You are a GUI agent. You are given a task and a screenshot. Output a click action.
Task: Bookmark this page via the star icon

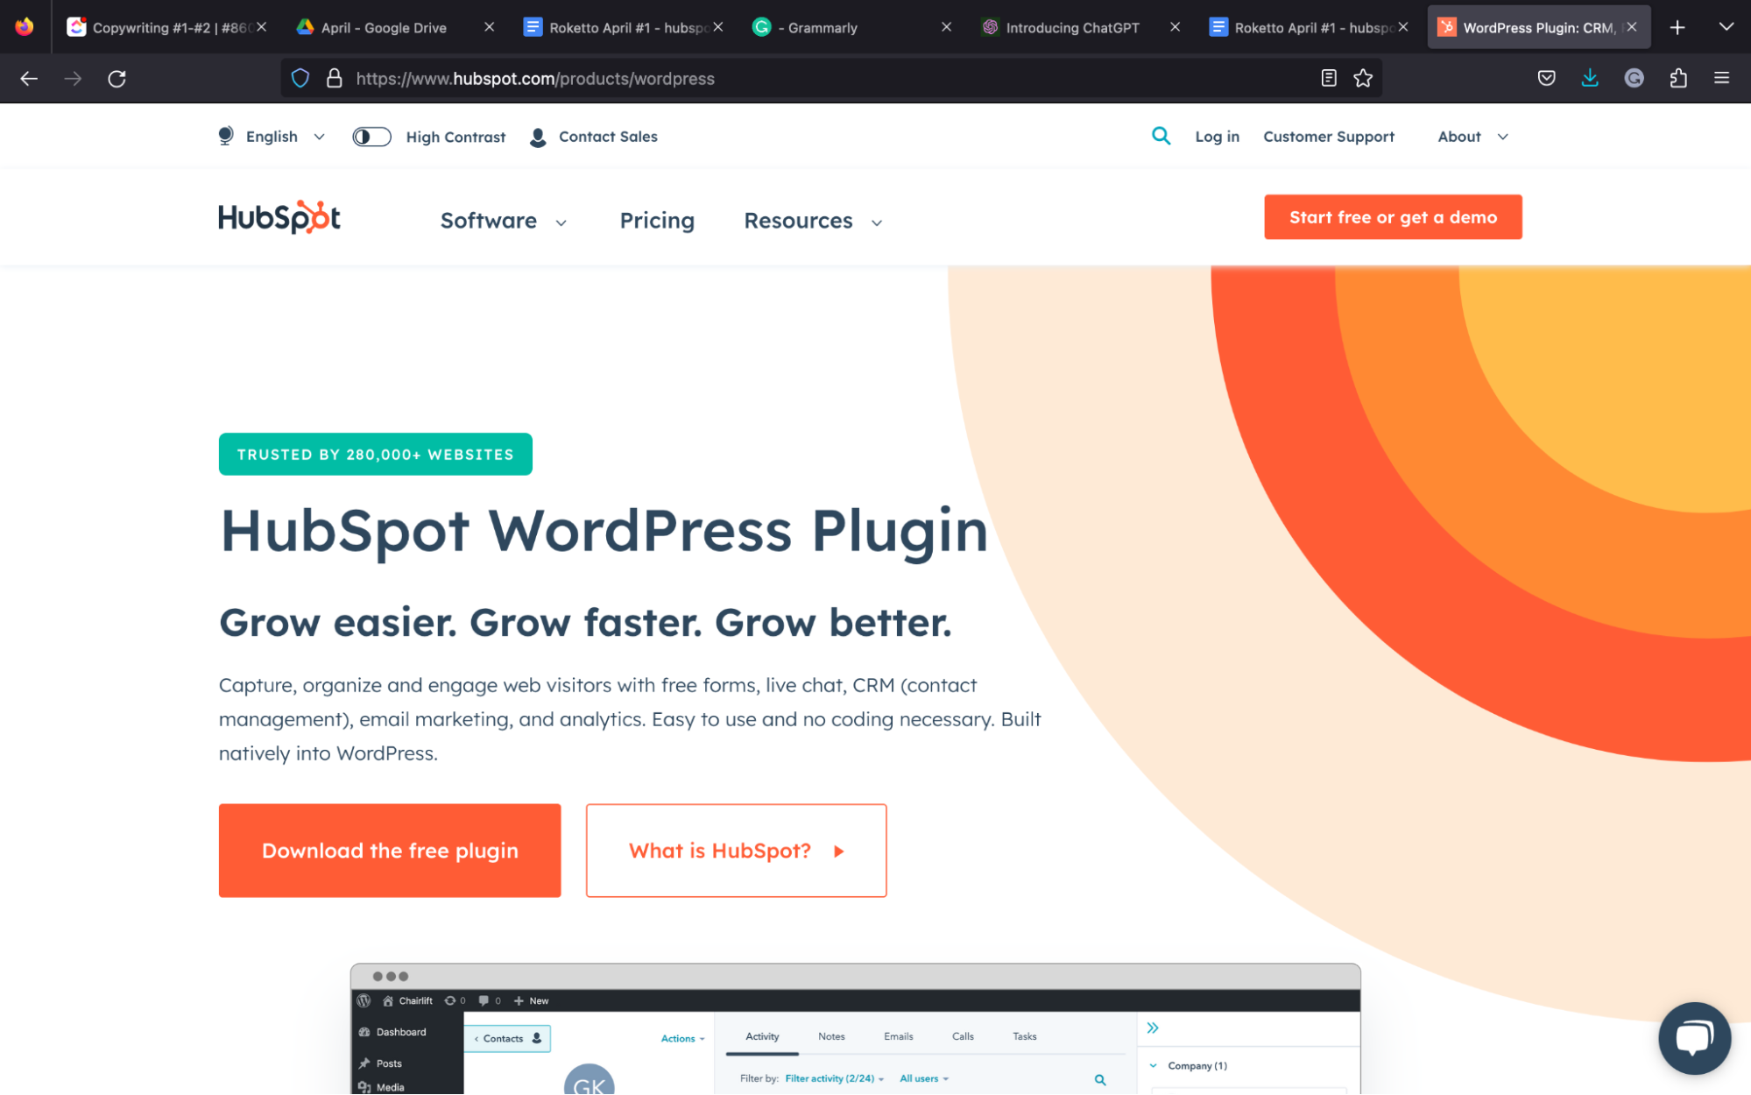1363,78
